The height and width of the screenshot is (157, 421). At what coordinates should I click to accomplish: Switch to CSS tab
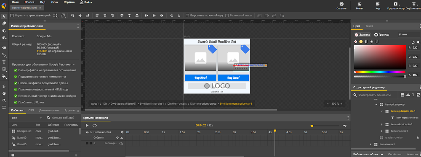click(31, 110)
